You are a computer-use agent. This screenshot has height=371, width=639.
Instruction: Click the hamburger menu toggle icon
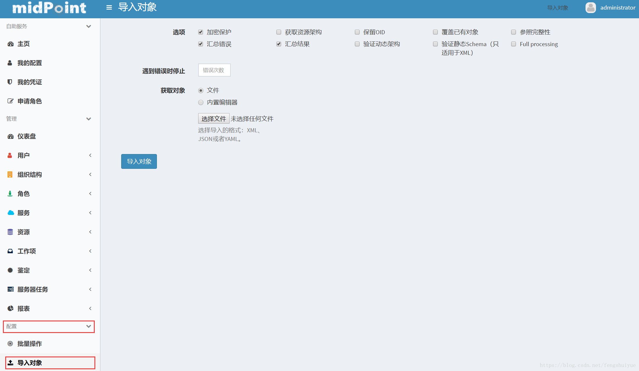click(109, 8)
